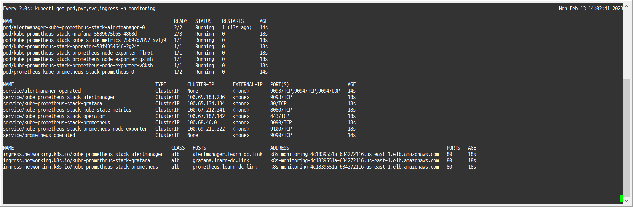Select pod/alertmanager-kube-prometheus-stack-alertmanager-0 name
This screenshot has height=207, width=633.
pyautogui.click(x=74, y=28)
